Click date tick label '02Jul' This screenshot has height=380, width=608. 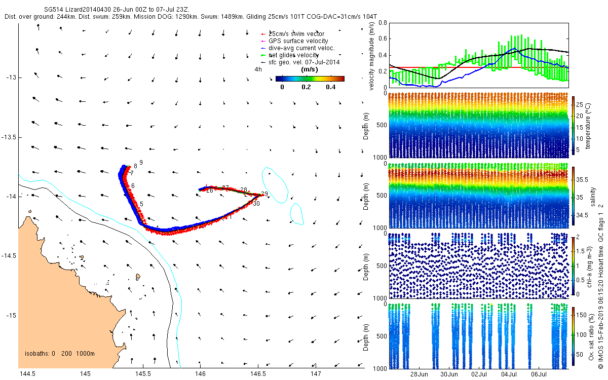(x=479, y=375)
